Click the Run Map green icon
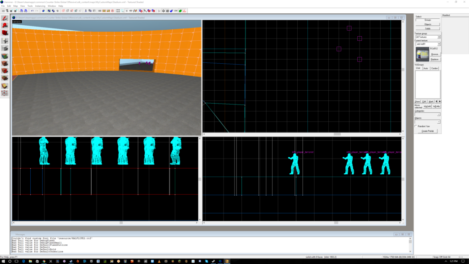 click(x=180, y=11)
